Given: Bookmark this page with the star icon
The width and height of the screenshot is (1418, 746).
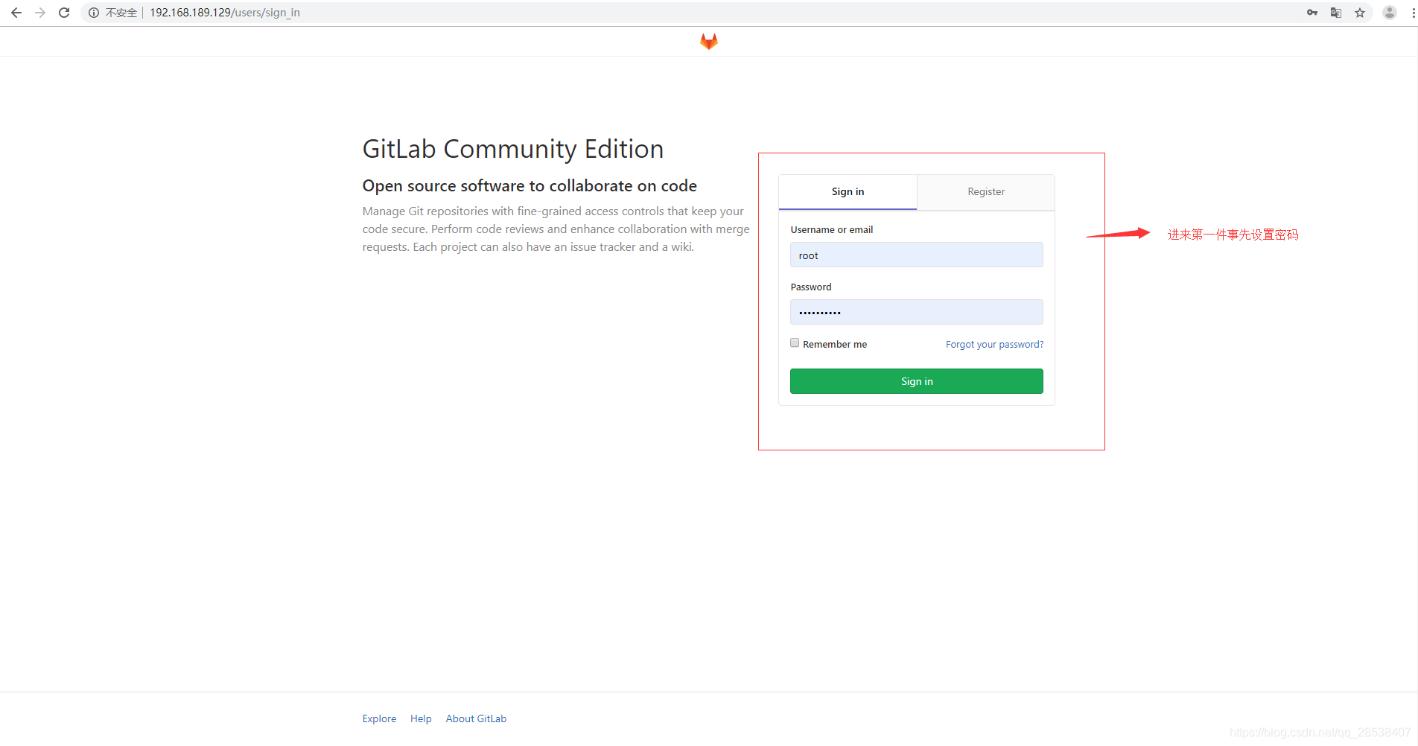Looking at the screenshot, I should click(1360, 13).
